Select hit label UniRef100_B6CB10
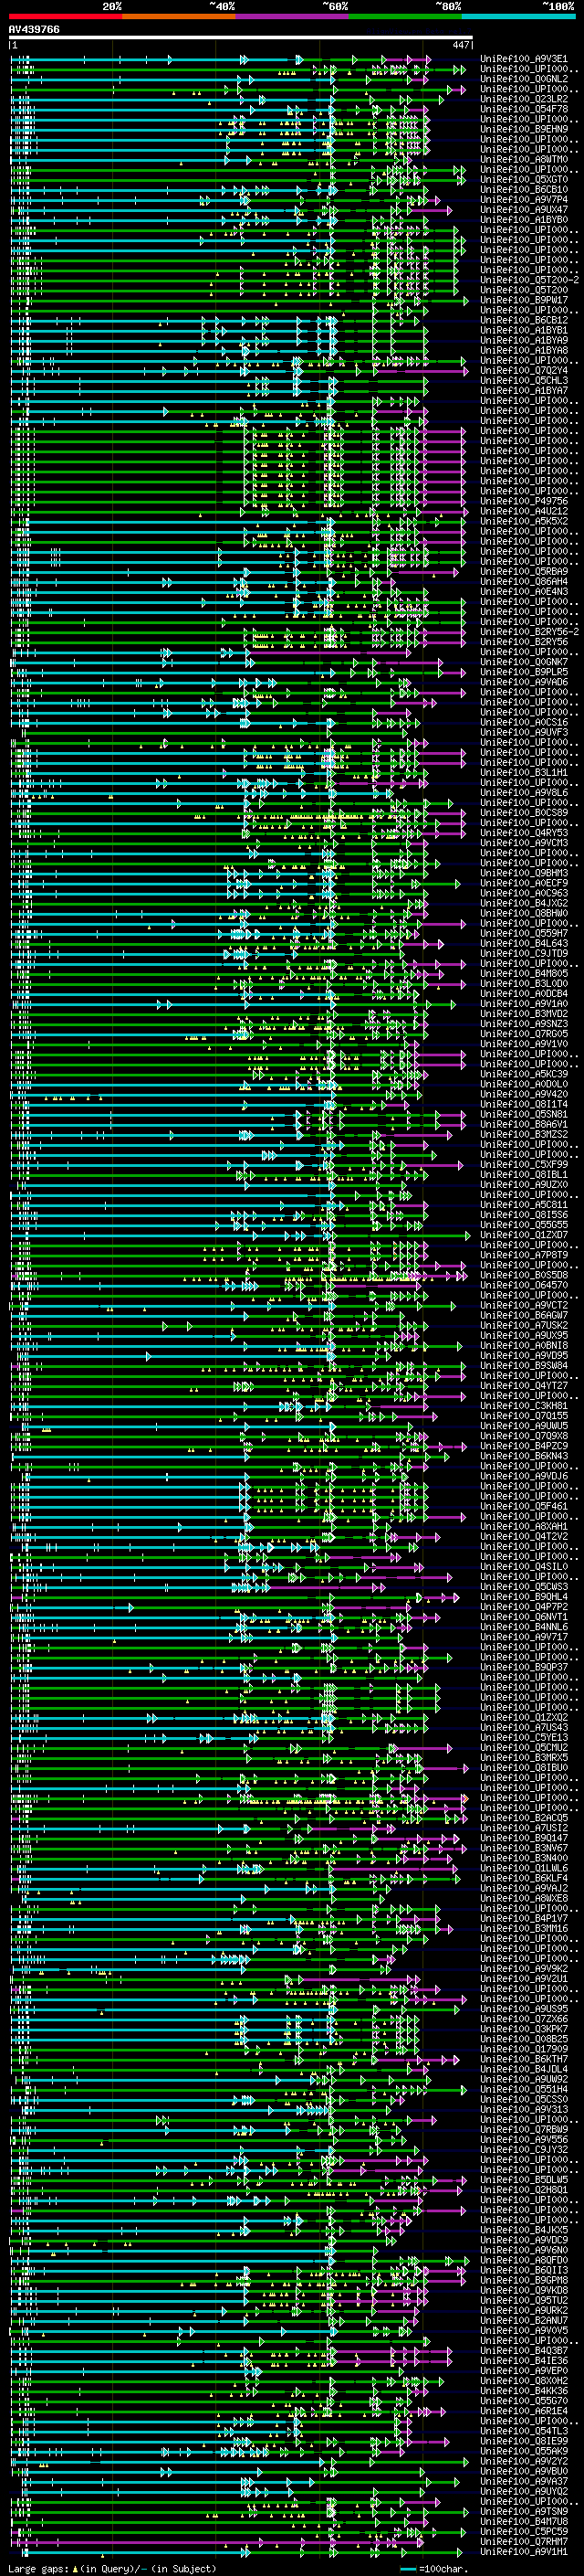 coord(524,189)
